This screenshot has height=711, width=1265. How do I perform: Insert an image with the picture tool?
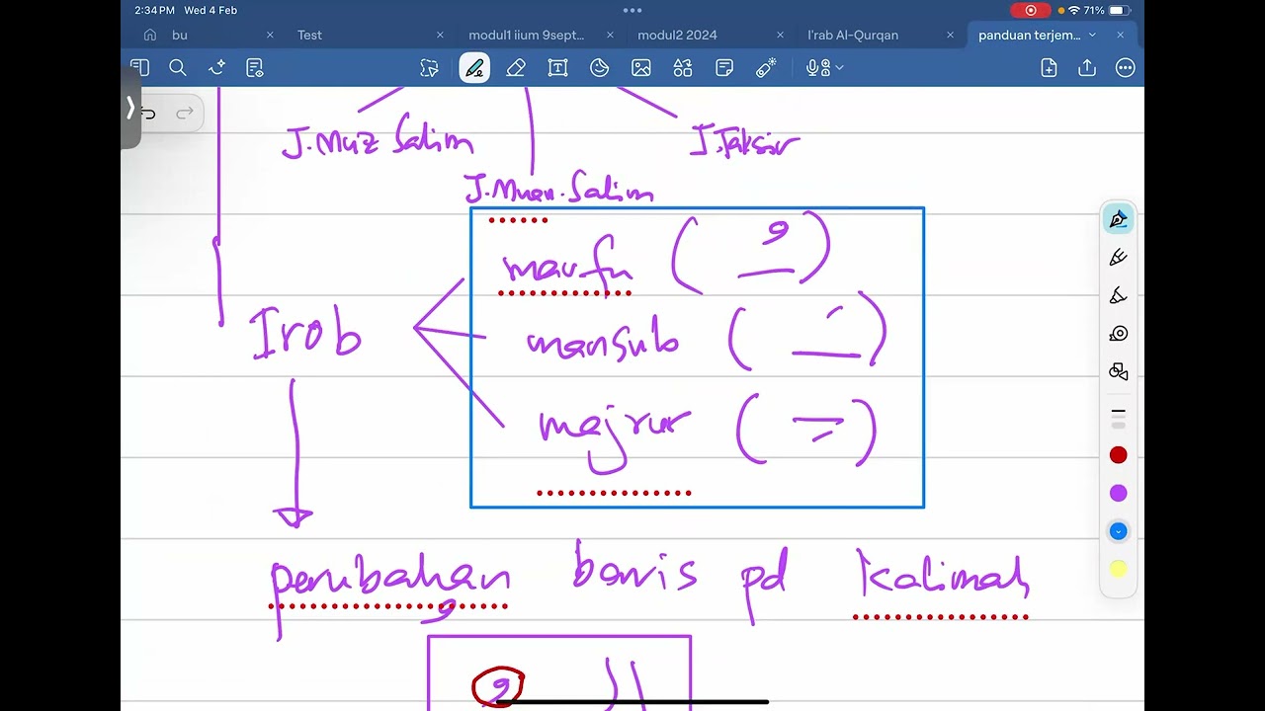coord(641,68)
